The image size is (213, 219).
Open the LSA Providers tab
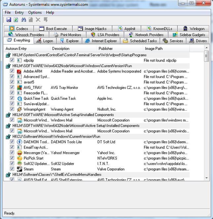105,35
